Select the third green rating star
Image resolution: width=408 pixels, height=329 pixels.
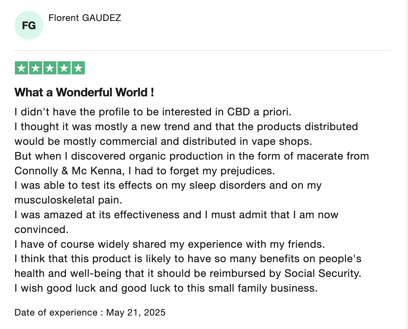click(50, 68)
